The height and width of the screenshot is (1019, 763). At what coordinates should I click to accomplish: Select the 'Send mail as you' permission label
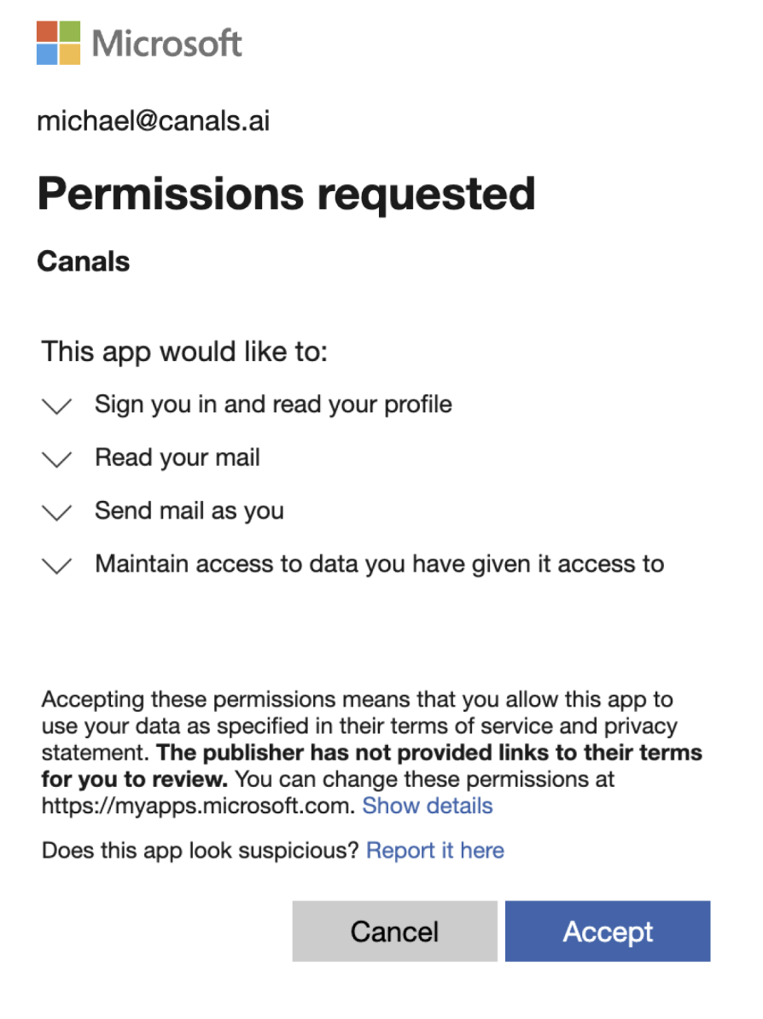tap(189, 511)
